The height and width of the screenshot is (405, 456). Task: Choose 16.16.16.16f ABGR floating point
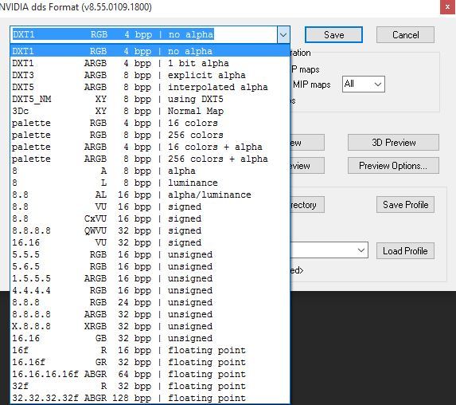pyautogui.click(x=150, y=374)
